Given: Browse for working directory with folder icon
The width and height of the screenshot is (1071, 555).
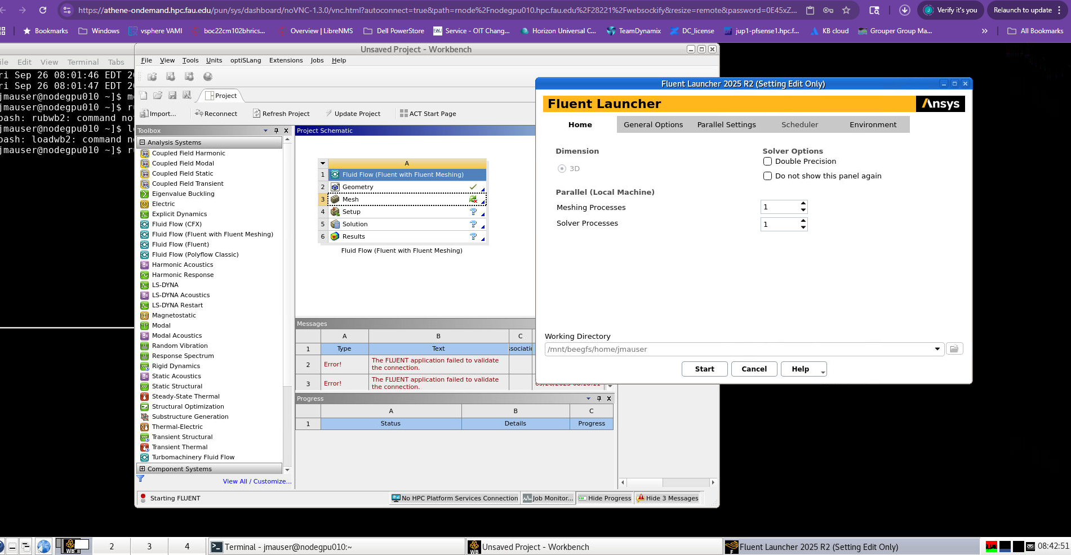Looking at the screenshot, I should [954, 349].
